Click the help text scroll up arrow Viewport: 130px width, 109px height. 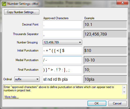point(124,88)
